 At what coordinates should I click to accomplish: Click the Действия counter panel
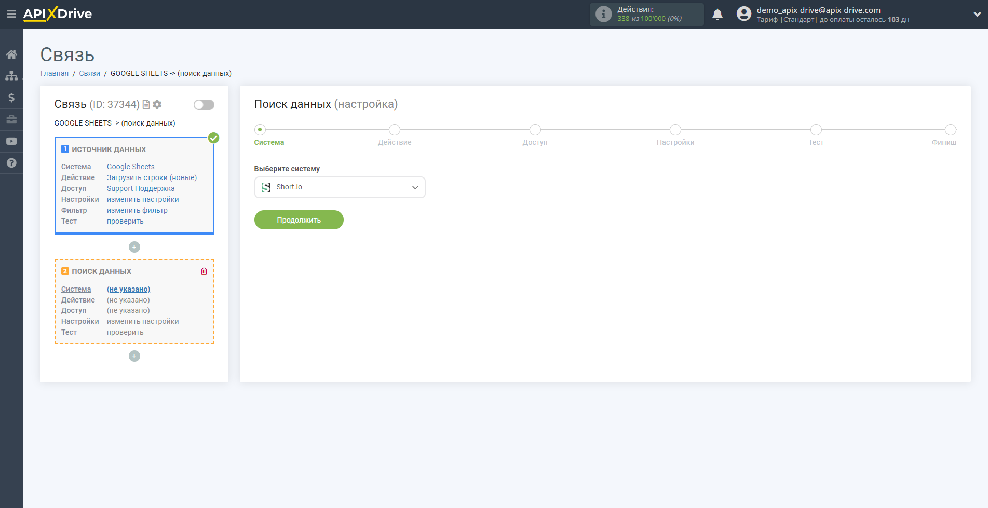(x=646, y=14)
